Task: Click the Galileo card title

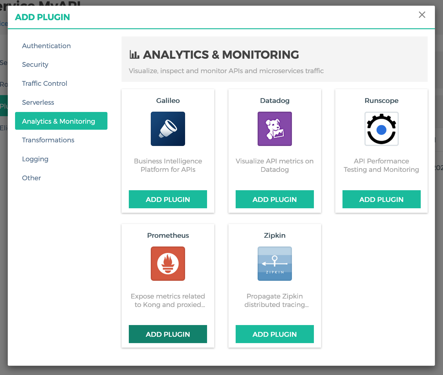Action: (168, 101)
